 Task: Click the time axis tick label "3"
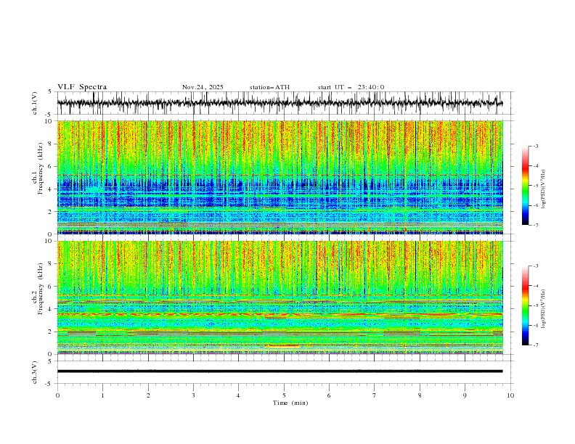193,395
